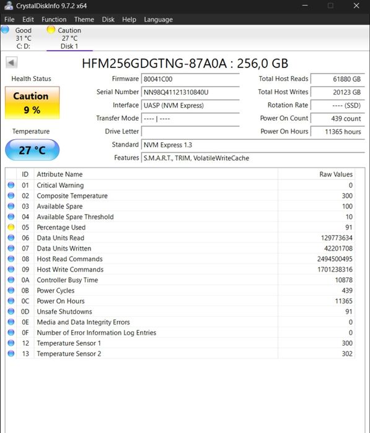This screenshot has width=370, height=433.
Task: Open the Language menu
Action: pos(158,19)
